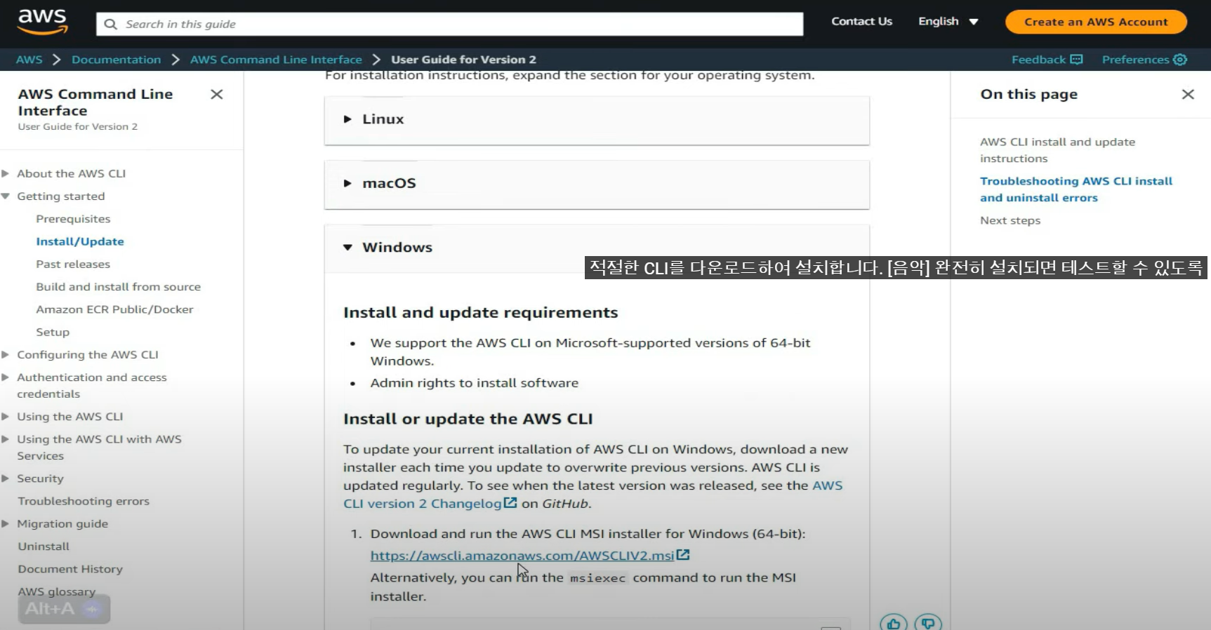Viewport: 1211px width, 630px height.
Task: Go to AWS breadcrumb link
Action: coord(29,60)
